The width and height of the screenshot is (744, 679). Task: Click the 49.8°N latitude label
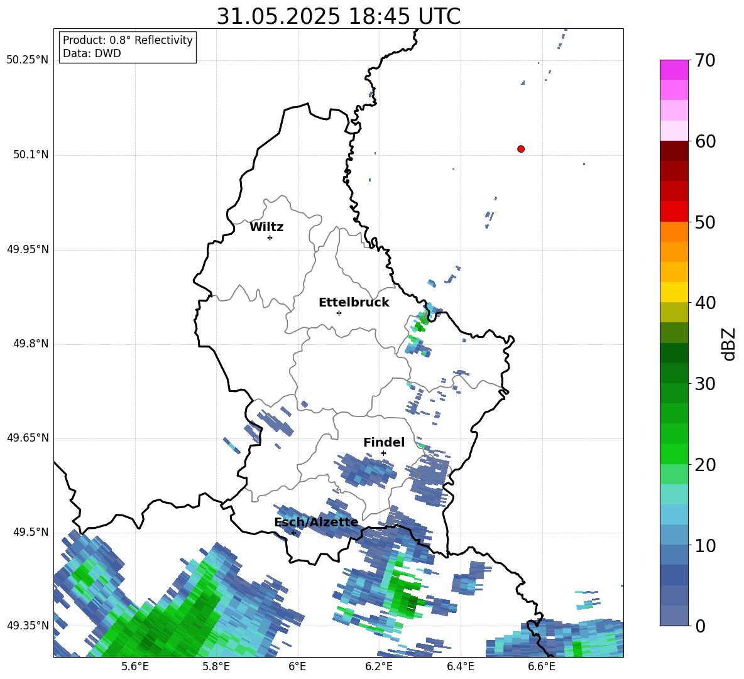pos(31,344)
